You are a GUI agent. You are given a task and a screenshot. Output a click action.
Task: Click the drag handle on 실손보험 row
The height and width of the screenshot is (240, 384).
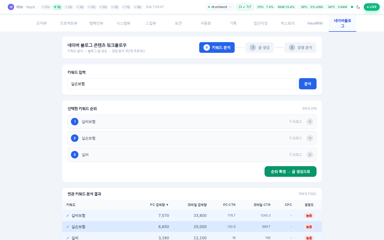tap(295, 138)
